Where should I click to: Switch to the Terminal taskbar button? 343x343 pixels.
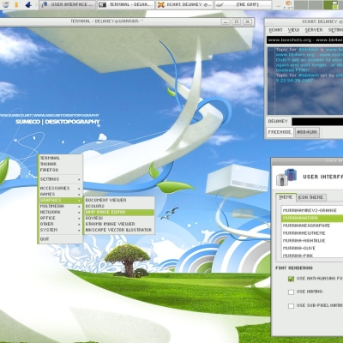126,4
